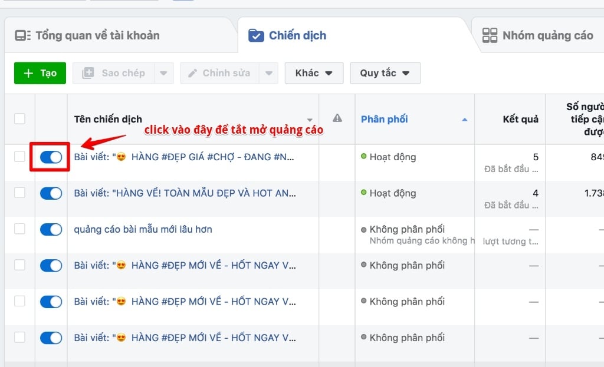Image resolution: width=604 pixels, height=367 pixels.
Task: Click the Tên chiến dịch column header
Action: coord(108,119)
